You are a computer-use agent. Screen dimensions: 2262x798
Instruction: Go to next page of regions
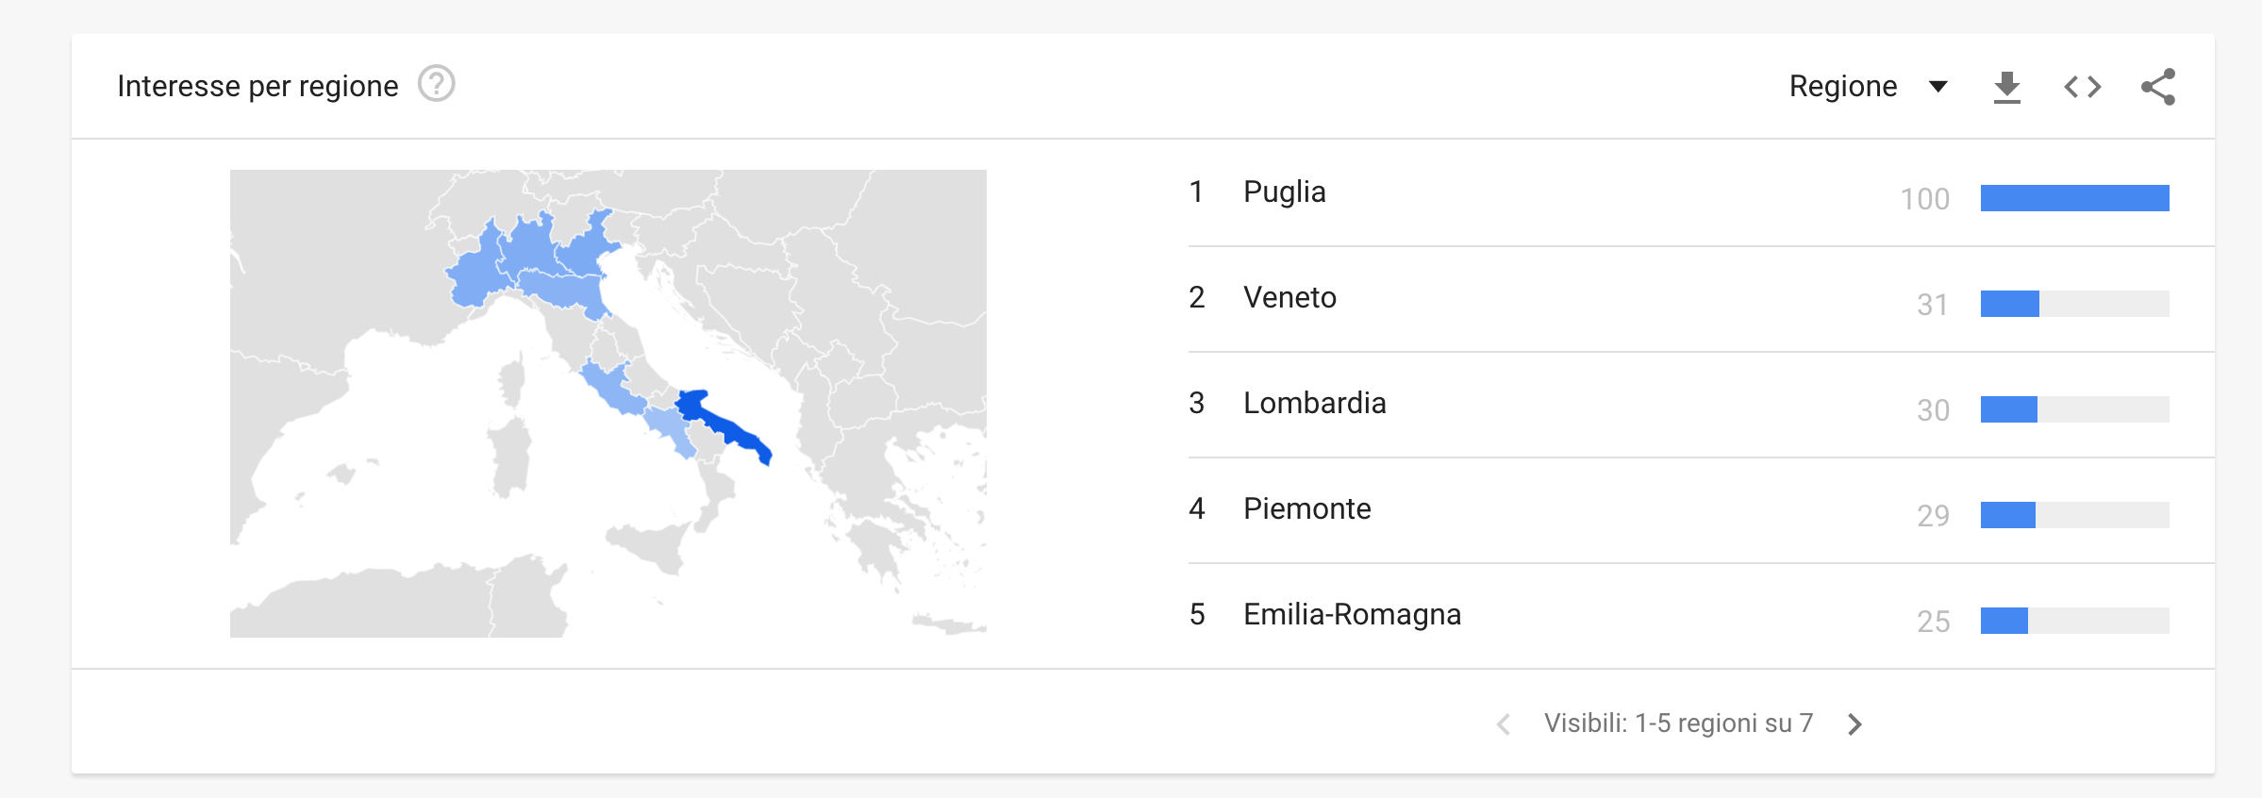(1855, 723)
